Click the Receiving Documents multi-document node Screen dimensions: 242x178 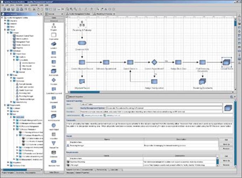click(202, 81)
